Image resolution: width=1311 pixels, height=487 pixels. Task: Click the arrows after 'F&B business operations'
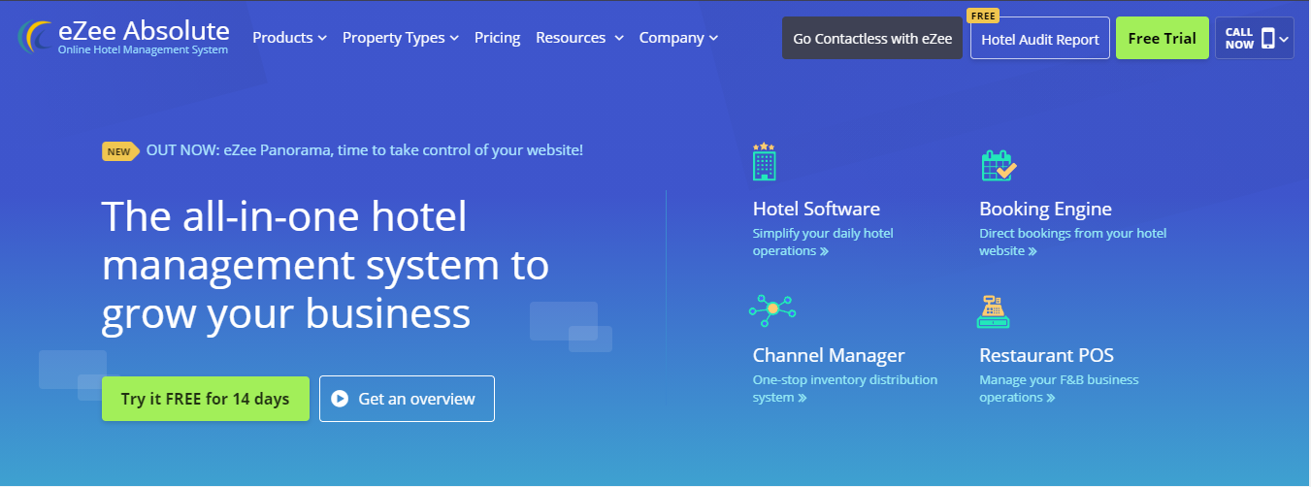[x=1050, y=398]
